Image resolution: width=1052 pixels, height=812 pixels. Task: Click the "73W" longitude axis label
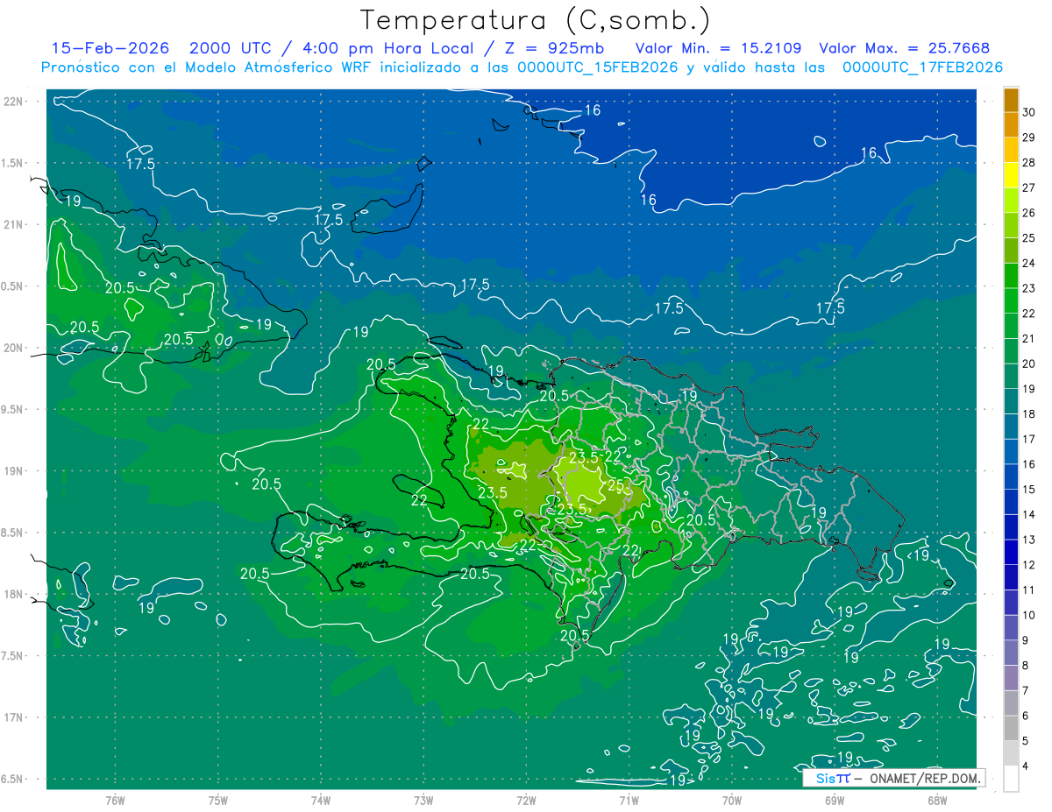[x=423, y=801]
